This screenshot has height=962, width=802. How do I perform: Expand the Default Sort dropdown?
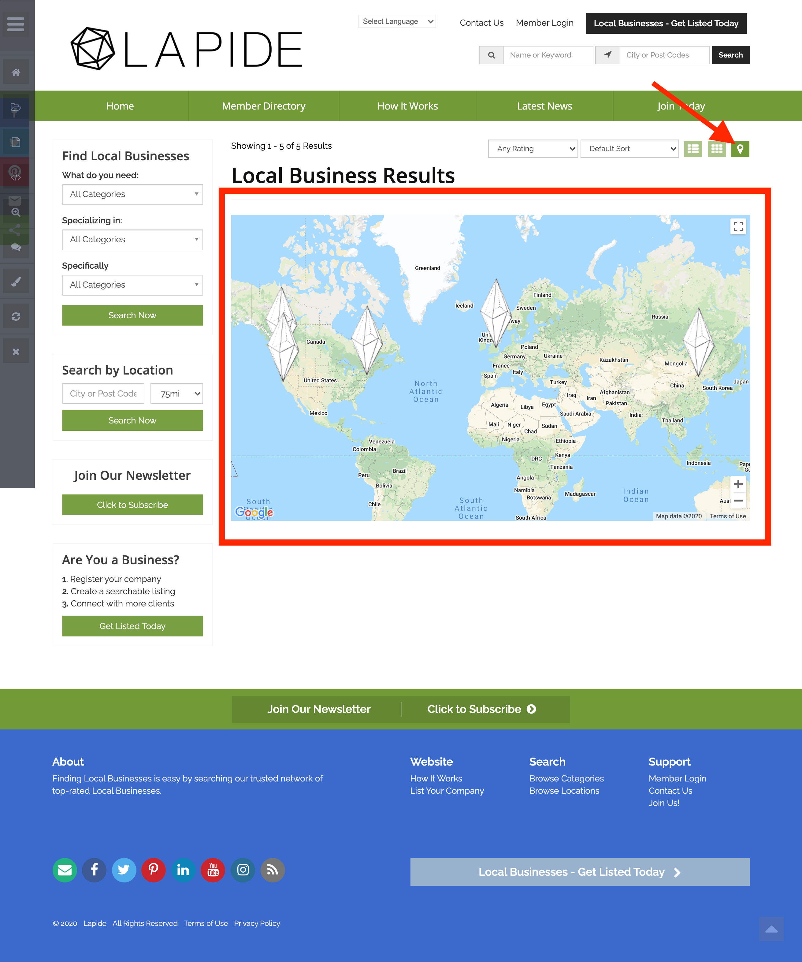(x=629, y=148)
